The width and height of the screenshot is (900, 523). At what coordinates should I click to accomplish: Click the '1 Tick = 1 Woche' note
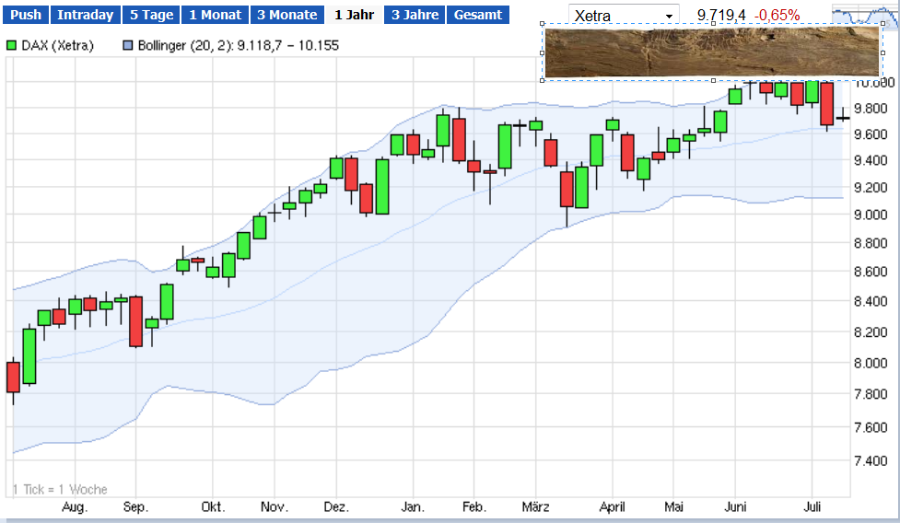coord(60,489)
